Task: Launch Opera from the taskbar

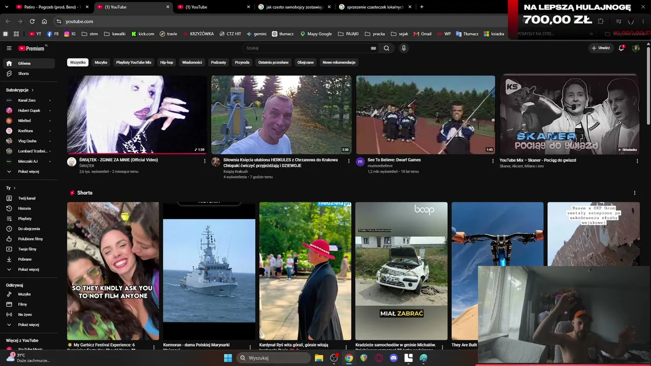Action: tap(378, 358)
